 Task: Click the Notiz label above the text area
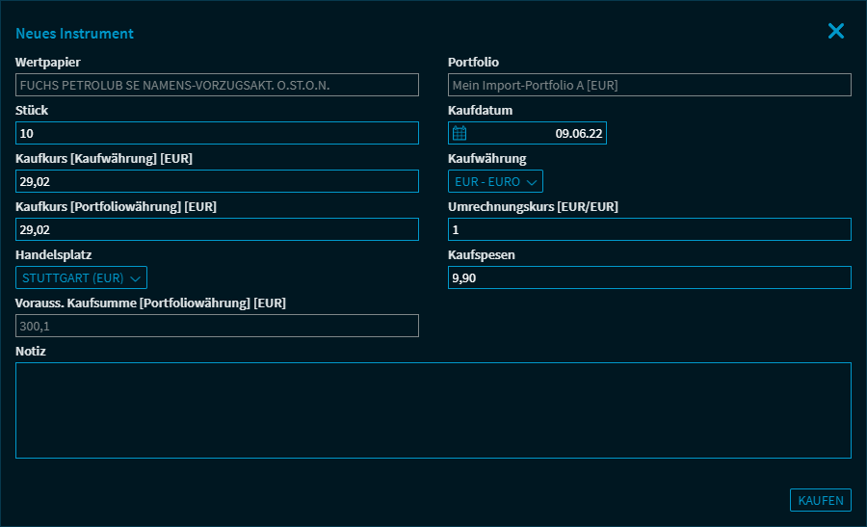pyautogui.click(x=31, y=352)
